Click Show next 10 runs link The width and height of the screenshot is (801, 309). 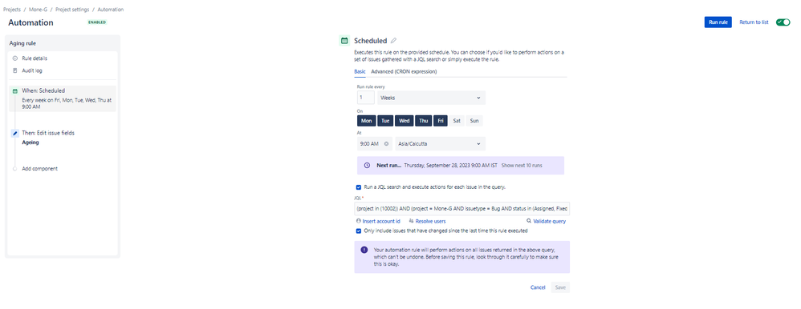pos(522,166)
